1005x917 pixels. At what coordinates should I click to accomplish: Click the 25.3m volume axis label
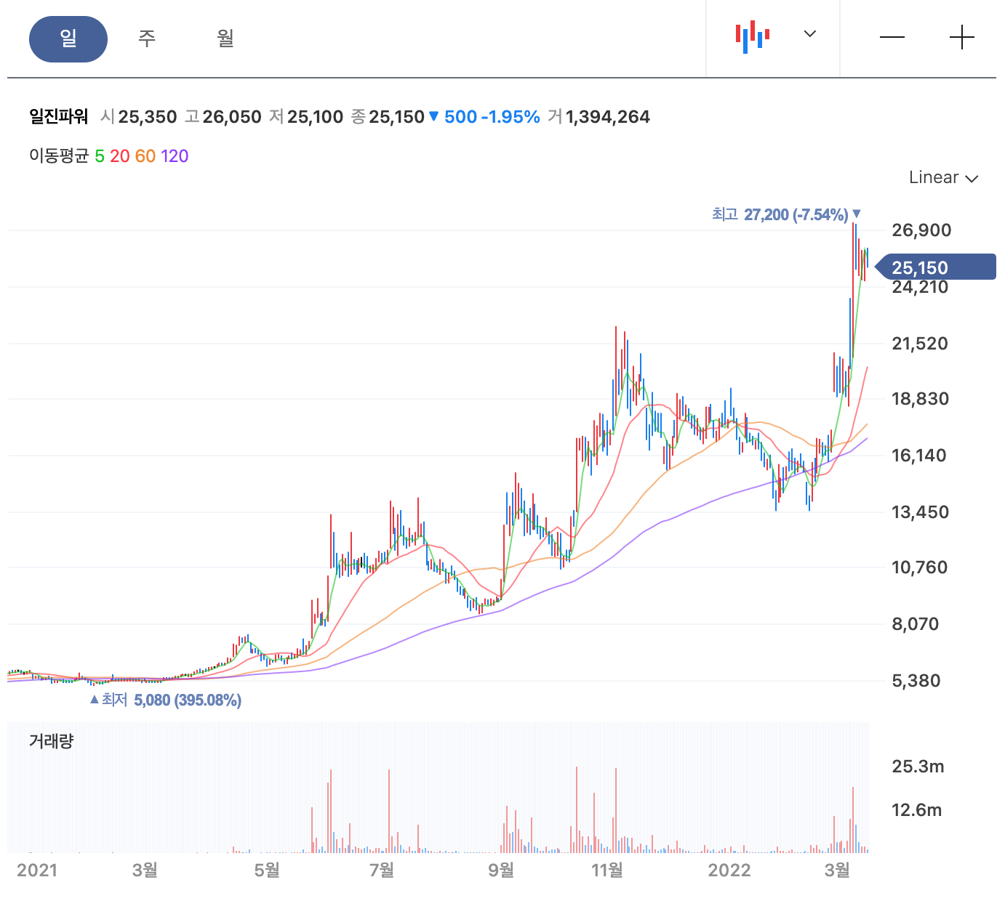click(x=918, y=767)
